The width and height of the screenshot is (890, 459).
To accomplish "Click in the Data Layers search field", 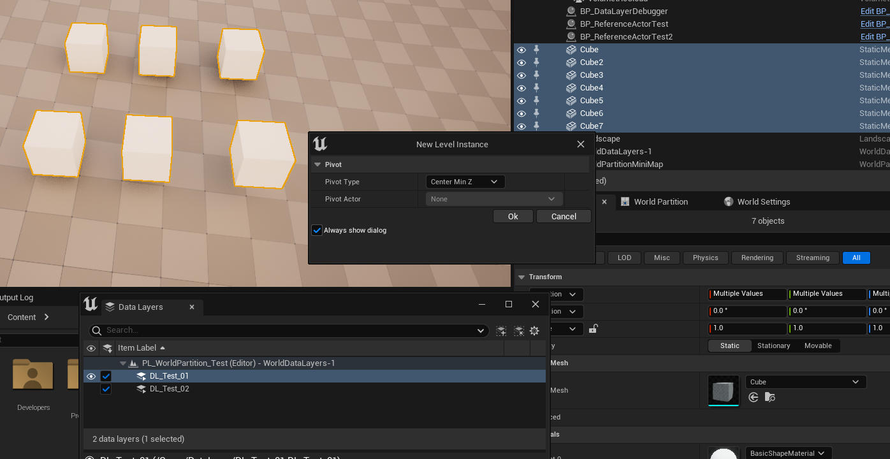I will click(288, 330).
